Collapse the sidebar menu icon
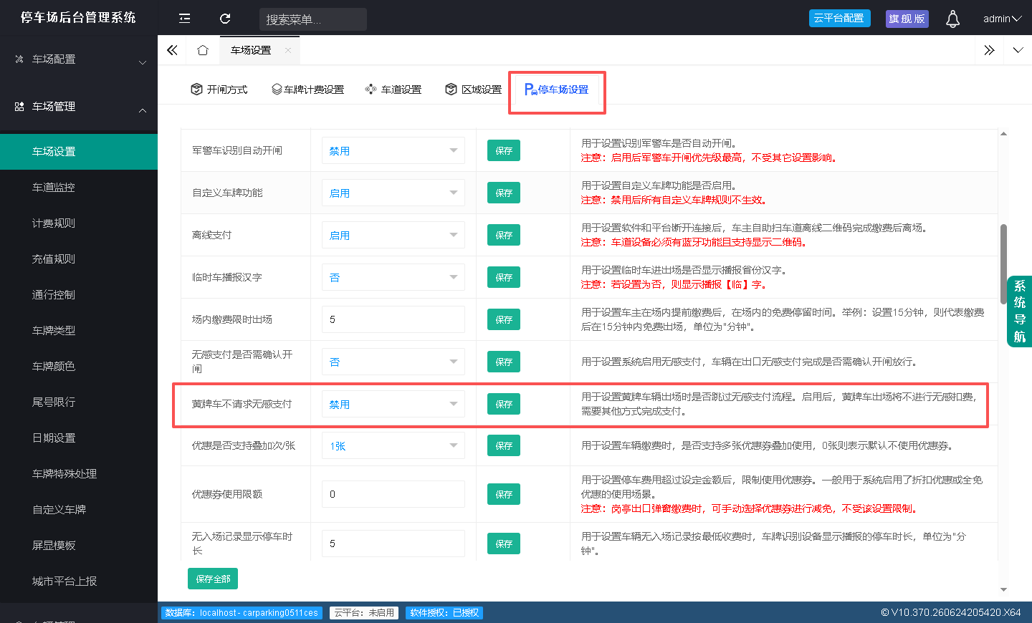The image size is (1032, 623). (184, 19)
